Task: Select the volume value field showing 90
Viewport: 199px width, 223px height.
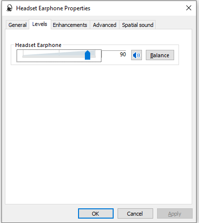Action: pos(114,54)
